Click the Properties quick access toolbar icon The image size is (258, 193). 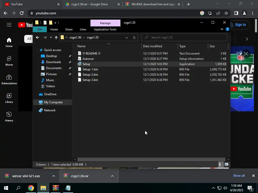[x=45, y=23]
